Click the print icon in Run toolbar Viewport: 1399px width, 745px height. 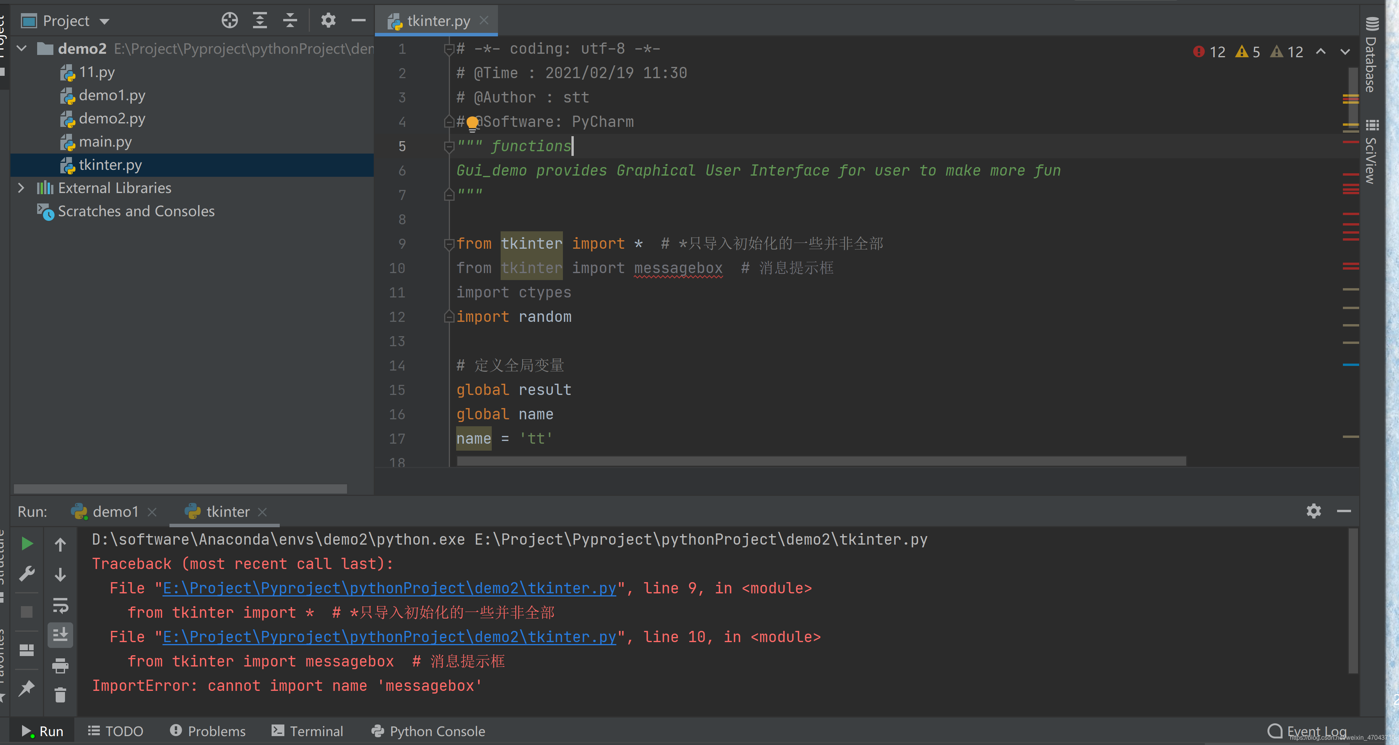pyautogui.click(x=60, y=665)
